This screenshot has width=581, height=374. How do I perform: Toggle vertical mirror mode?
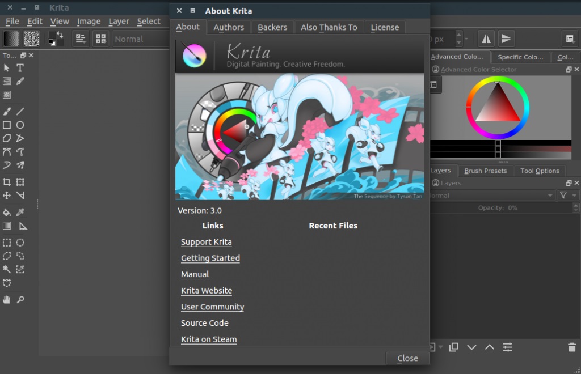[x=506, y=39]
